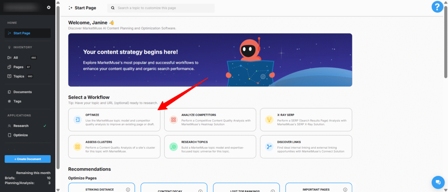Click the Discover Links icon
This screenshot has height=192, width=448.
click(269, 147)
